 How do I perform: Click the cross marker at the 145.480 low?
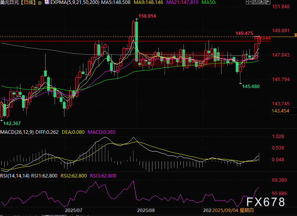pos(241,83)
